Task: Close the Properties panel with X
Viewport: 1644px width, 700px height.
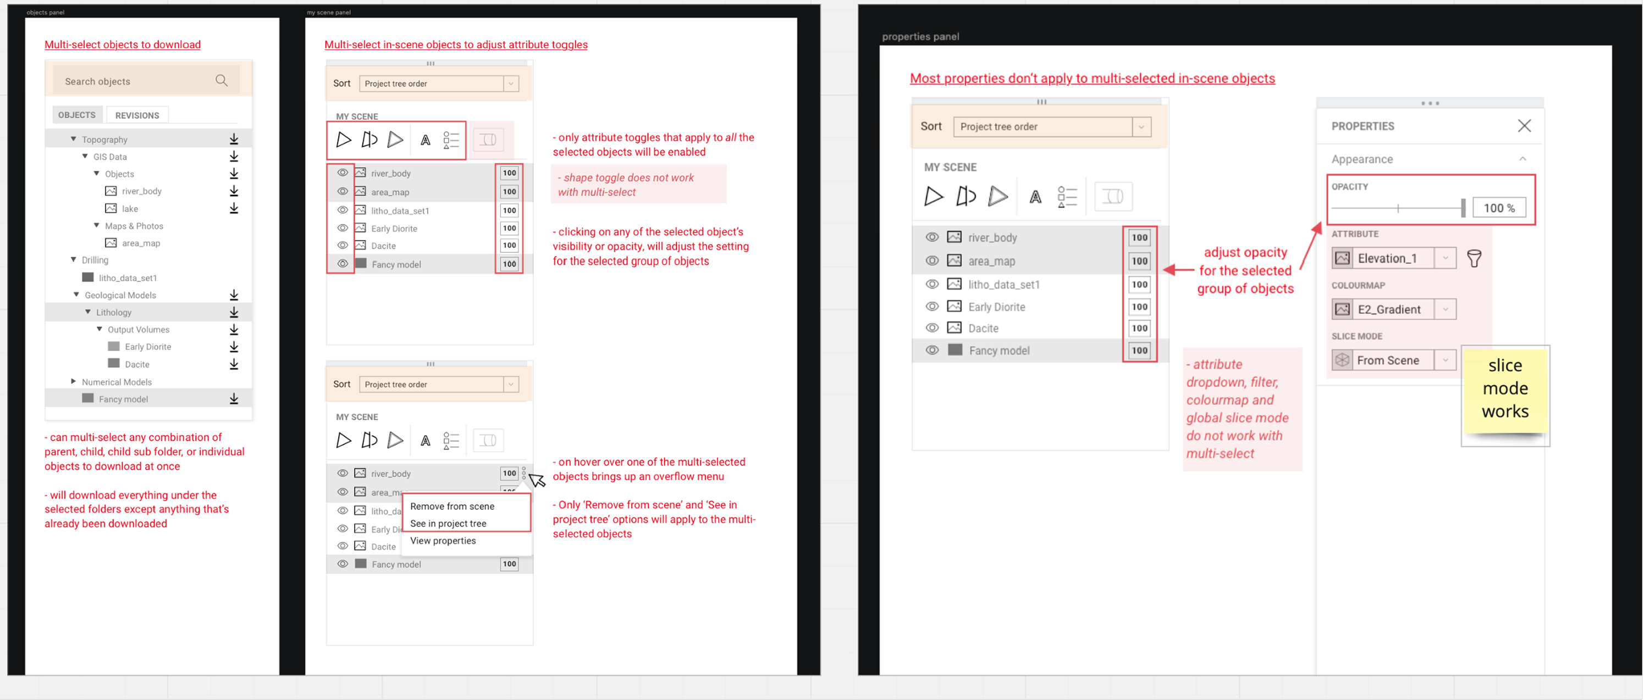Action: click(1524, 126)
